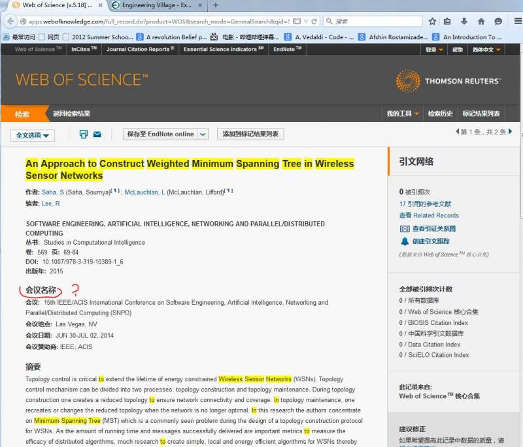Click 创建引文跟踪 link

(x=431, y=241)
